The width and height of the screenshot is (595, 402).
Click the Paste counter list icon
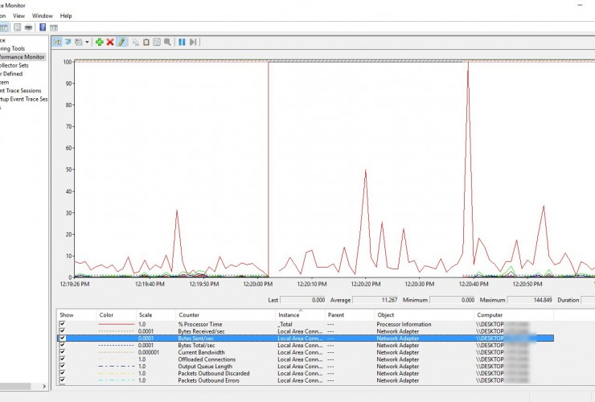point(146,42)
